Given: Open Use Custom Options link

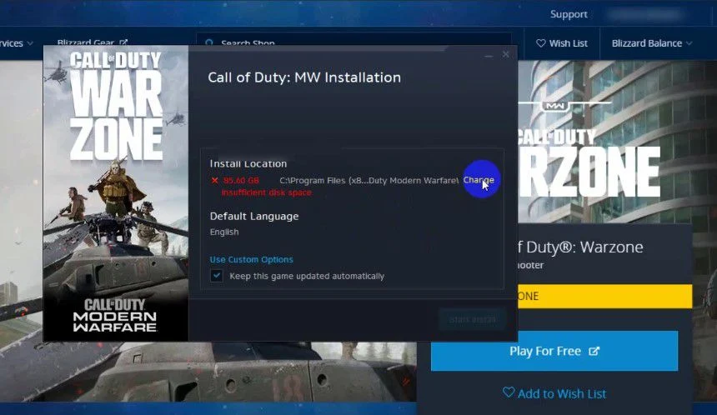Looking at the screenshot, I should 251,259.
